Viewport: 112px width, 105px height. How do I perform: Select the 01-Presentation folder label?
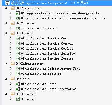[x=29, y=8]
